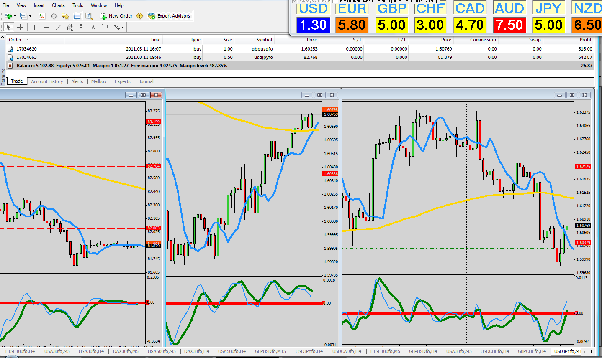The height and width of the screenshot is (358, 602).
Task: Switch to the FTSE100fo,H4 chart tab
Action: (20, 351)
